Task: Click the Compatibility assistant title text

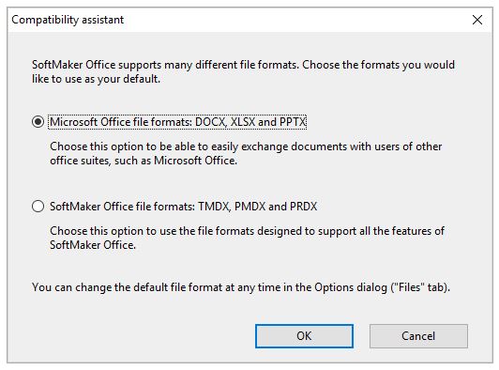Action: tap(68, 20)
